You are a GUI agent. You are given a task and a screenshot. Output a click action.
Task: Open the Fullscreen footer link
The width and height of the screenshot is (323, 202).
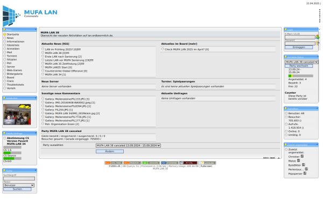[x=206, y=166]
